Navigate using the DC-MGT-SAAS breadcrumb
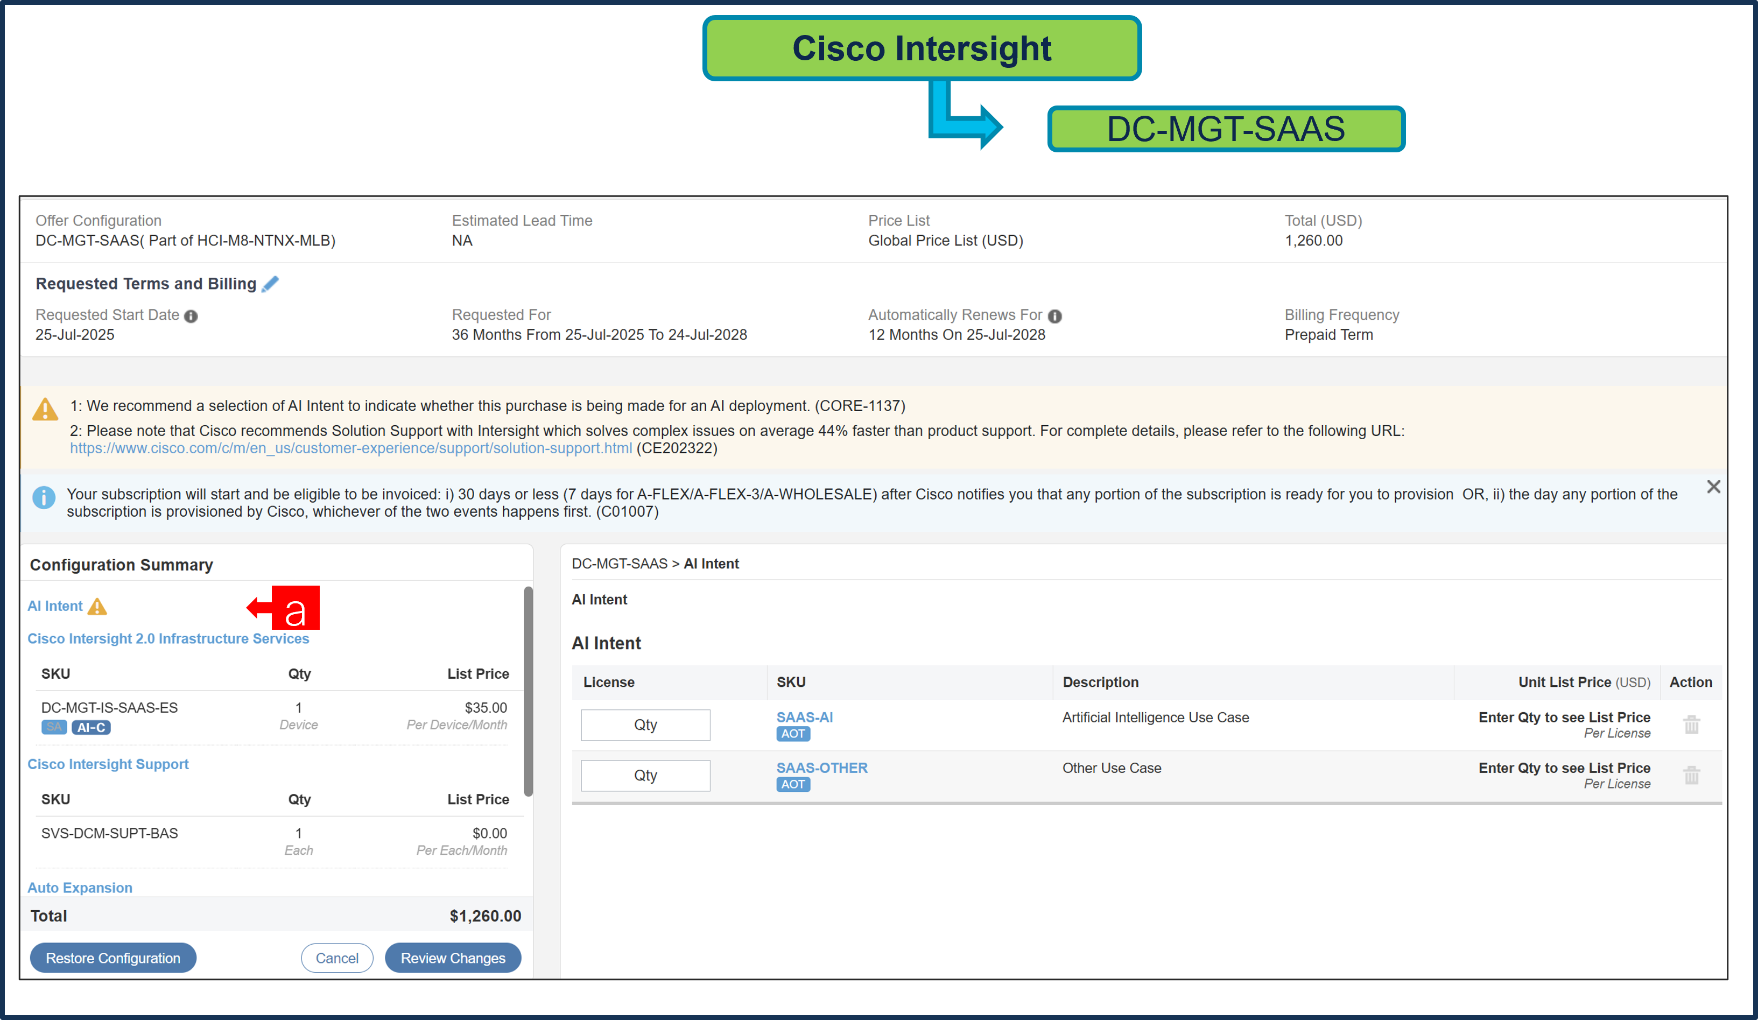 [620, 563]
